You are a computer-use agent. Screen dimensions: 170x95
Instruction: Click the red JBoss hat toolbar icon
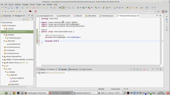30,11
